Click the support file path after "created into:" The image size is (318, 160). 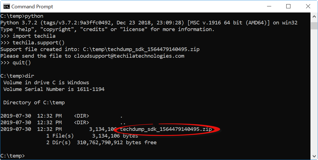(141, 49)
